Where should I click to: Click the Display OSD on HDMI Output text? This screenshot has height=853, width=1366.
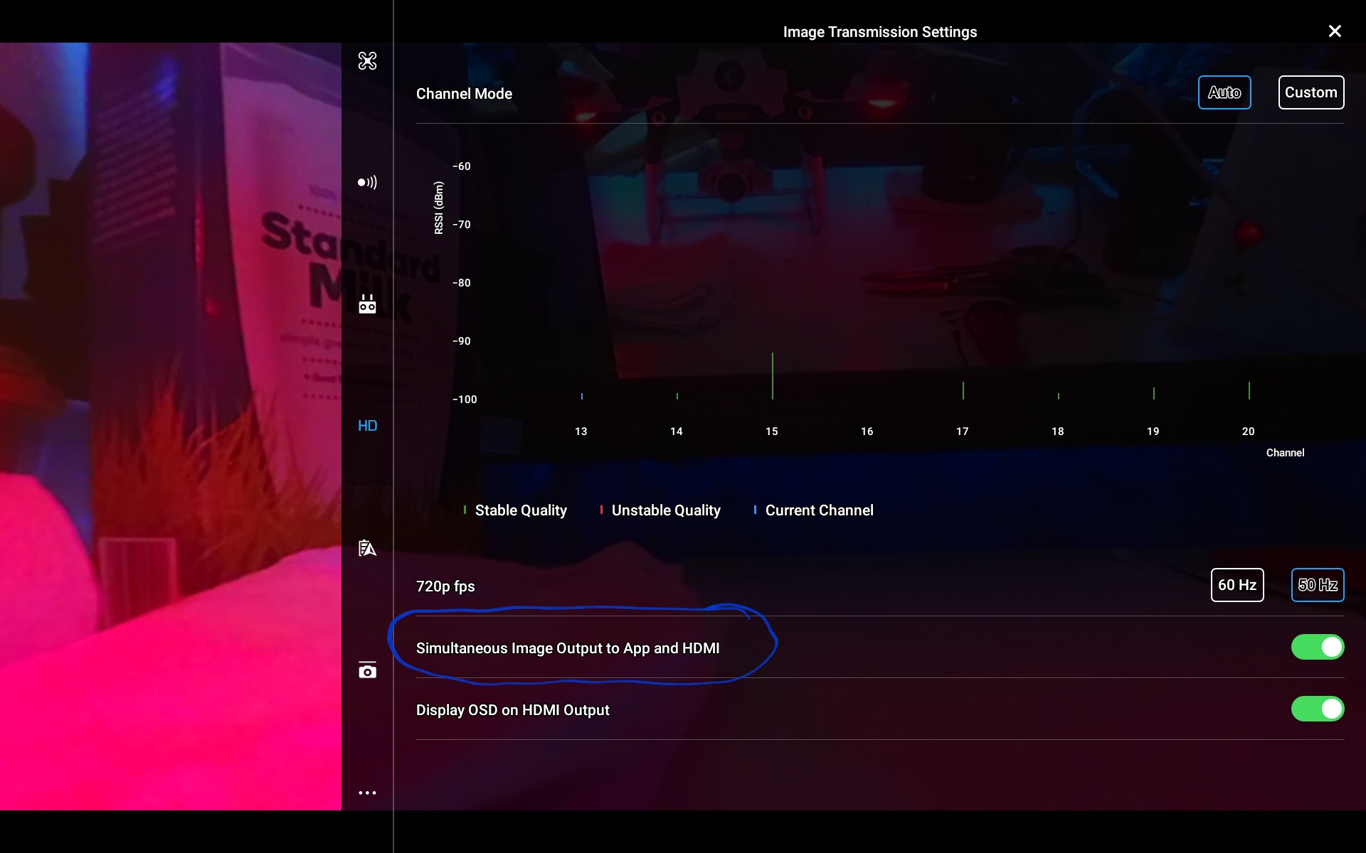(x=513, y=710)
